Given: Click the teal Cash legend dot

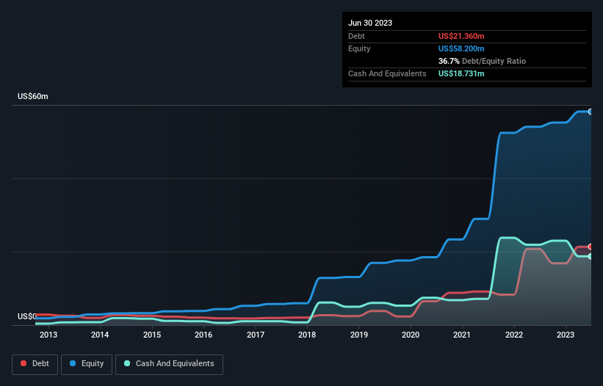Looking at the screenshot, I should (127, 363).
